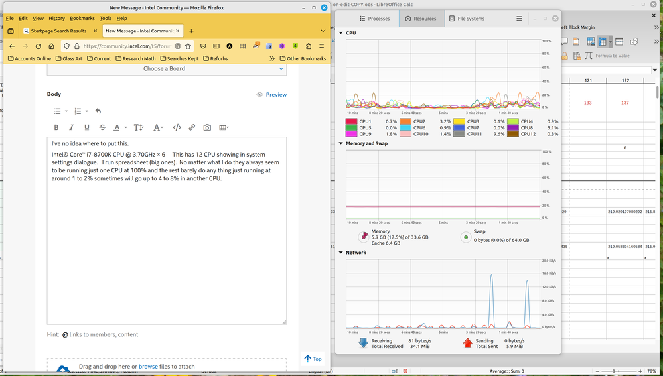Open the Firefox extensions puzzle icon
Image resolution: width=663 pixels, height=376 pixels.
tap(308, 46)
